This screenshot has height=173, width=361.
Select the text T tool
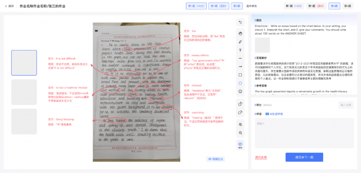tap(240, 50)
